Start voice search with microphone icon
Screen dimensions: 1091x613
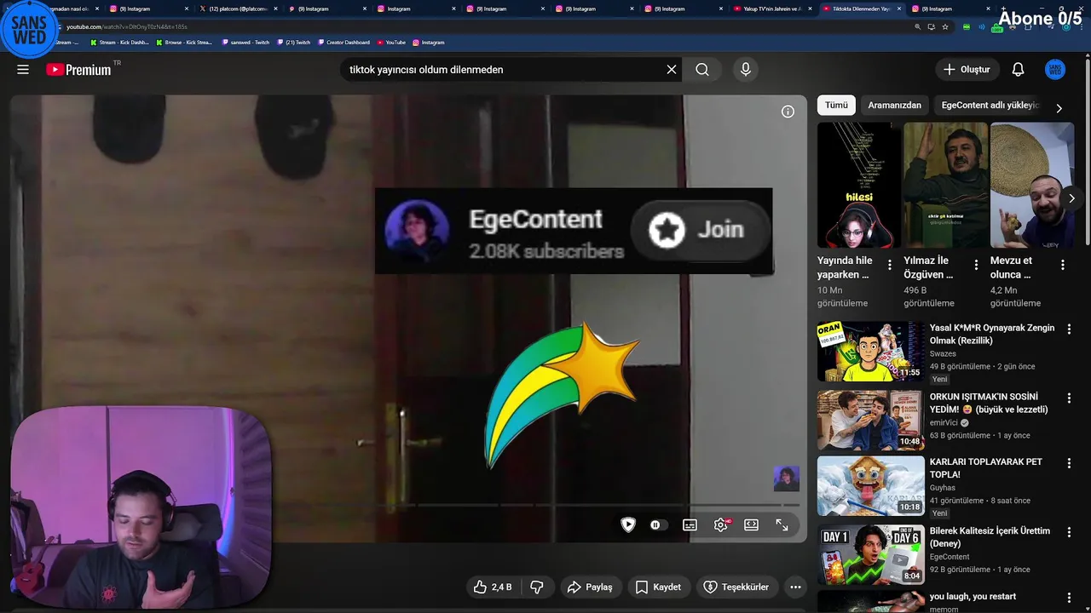(746, 70)
